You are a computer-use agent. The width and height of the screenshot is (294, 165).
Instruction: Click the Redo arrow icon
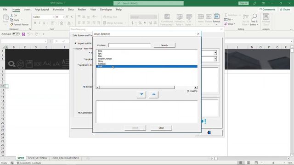[x=36, y=34]
